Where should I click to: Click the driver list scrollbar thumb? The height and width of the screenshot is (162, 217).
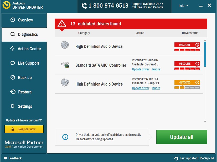(205, 54)
